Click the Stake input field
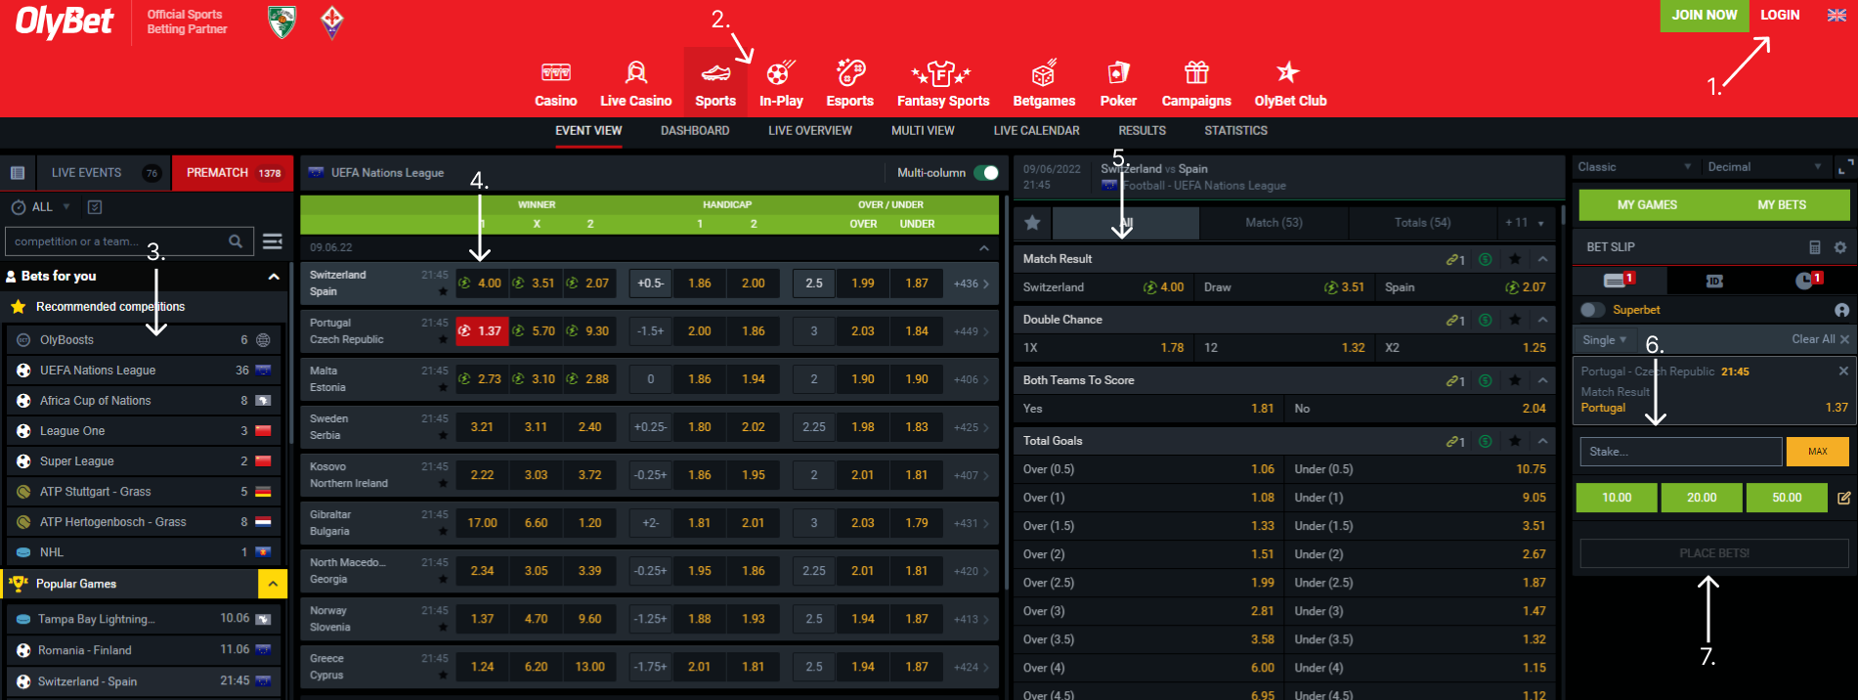The width and height of the screenshot is (1858, 700). tap(1680, 452)
